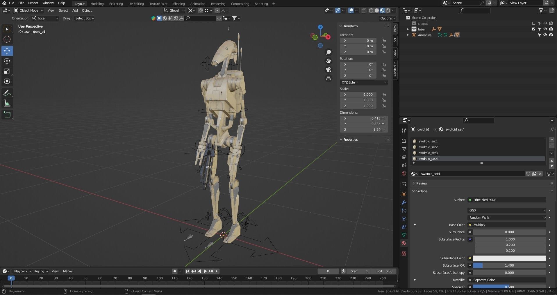This screenshot has height=295, width=557.
Task: Select the swdroid_set2 material slot
Action: [478, 147]
